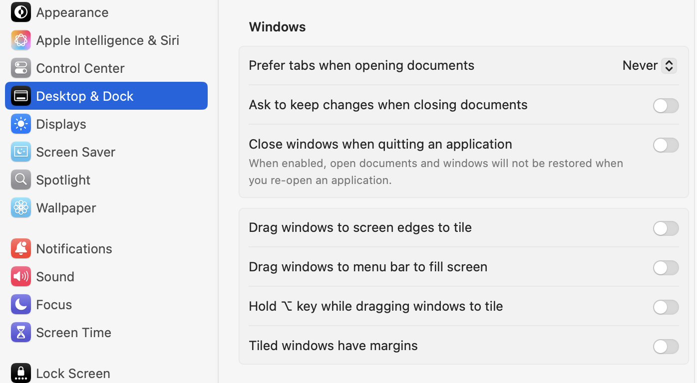Toggle Hold option key while dragging windows to tile
Screen dimensions: 697x383
666,307
